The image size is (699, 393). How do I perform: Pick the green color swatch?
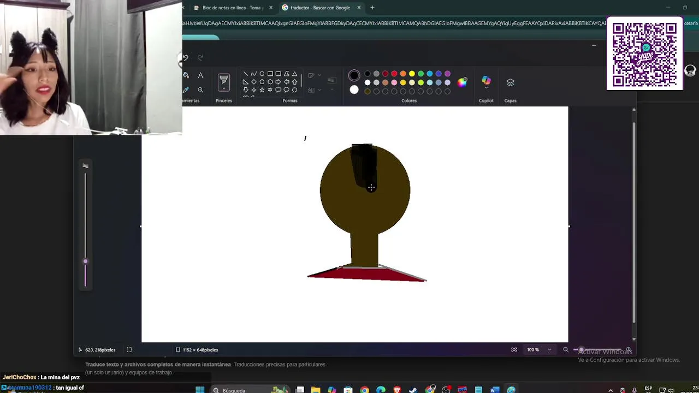tap(420, 74)
